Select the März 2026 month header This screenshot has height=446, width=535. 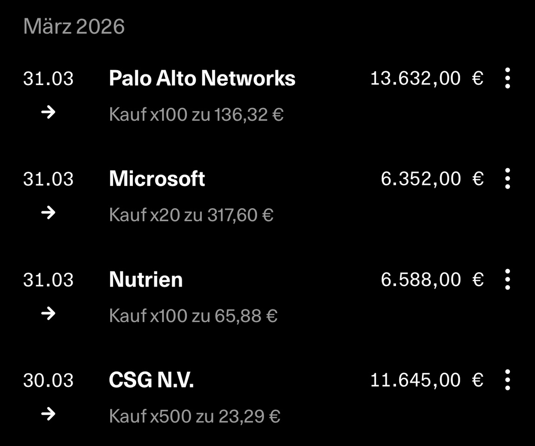click(x=74, y=26)
